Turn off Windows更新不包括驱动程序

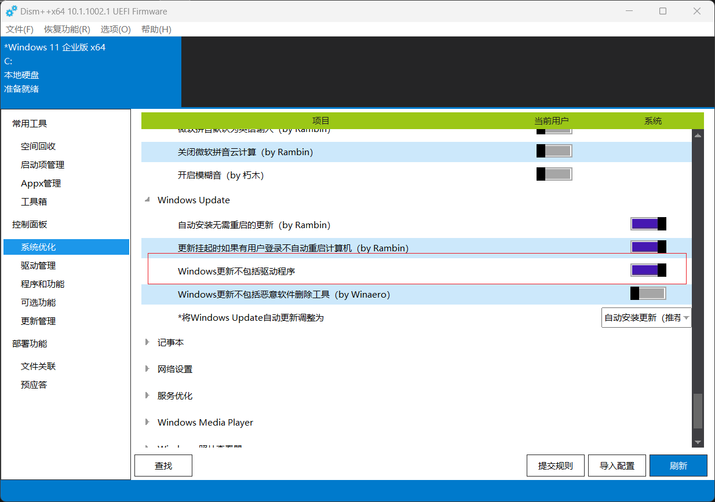click(x=648, y=269)
